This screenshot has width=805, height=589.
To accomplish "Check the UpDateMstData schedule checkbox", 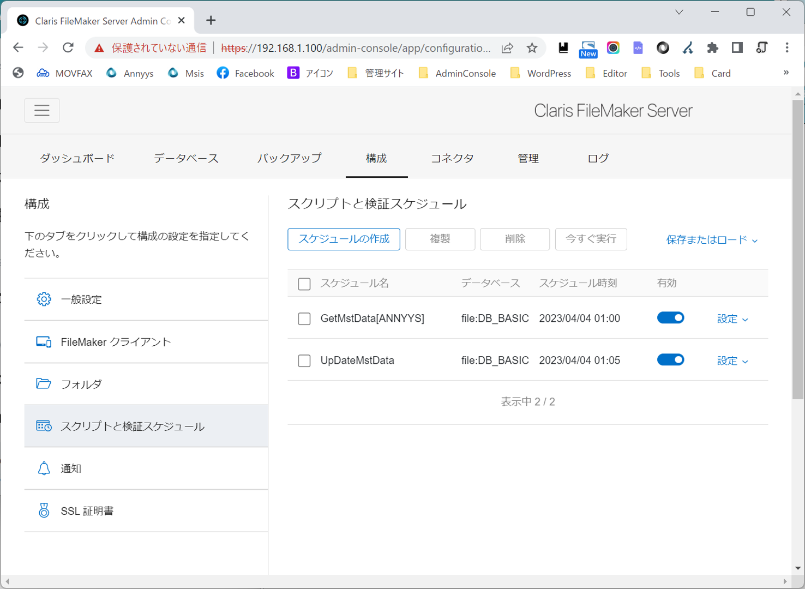I will (304, 360).
